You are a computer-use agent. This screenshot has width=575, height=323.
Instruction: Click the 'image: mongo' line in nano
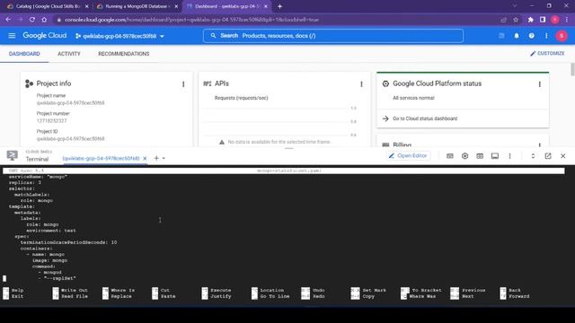[x=50, y=260]
